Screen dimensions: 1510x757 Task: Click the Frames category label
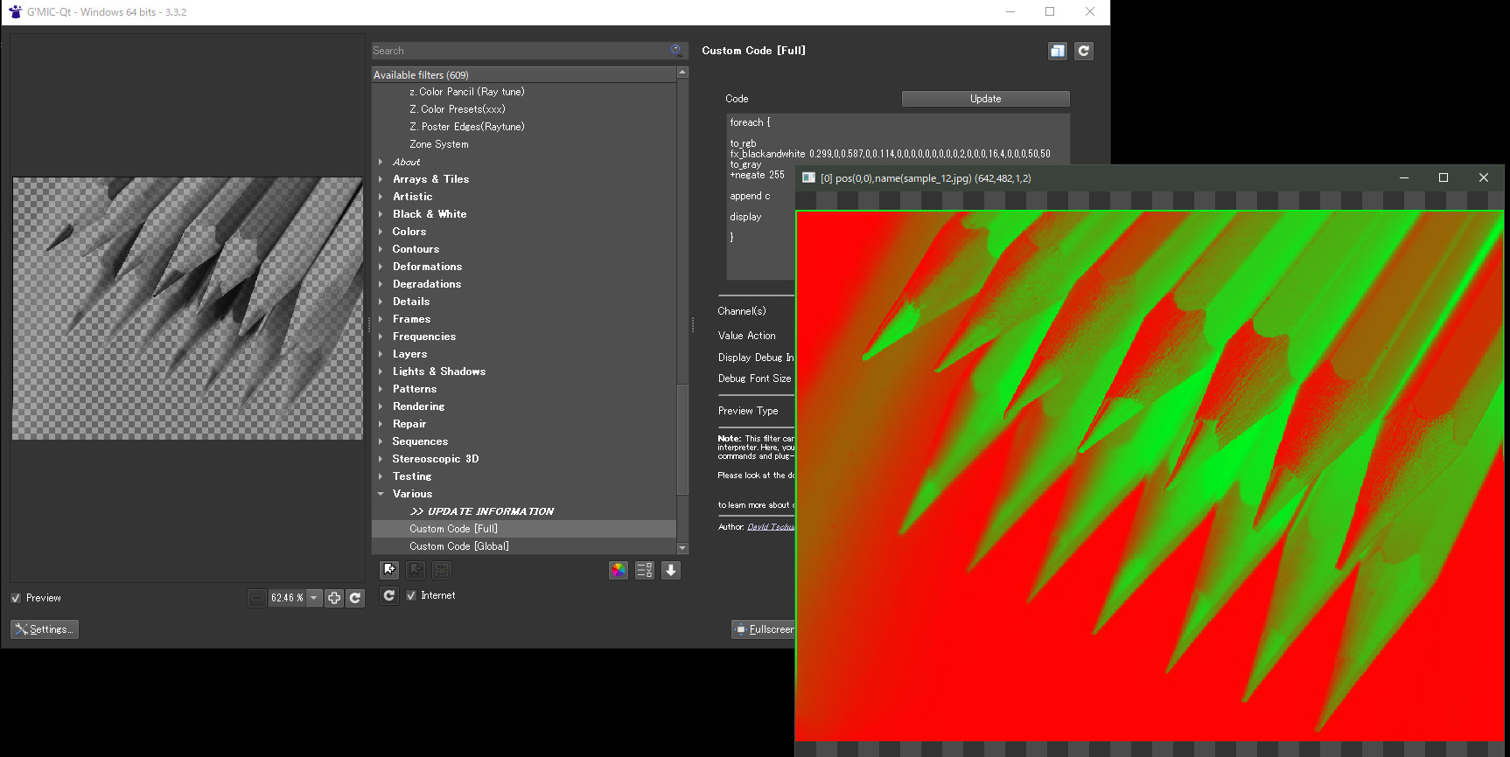point(411,319)
